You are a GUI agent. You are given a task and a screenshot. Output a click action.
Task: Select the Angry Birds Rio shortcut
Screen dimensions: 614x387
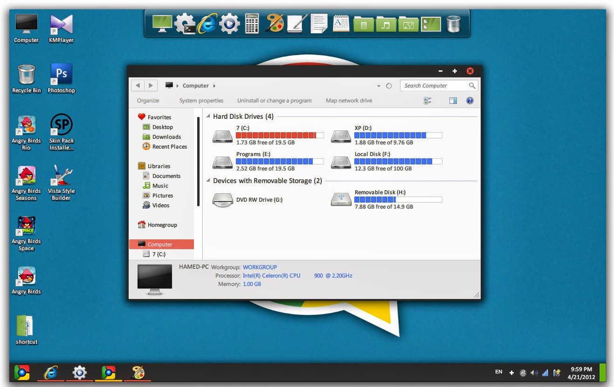tap(26, 132)
